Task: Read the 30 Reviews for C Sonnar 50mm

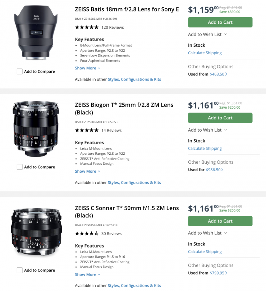Action: coord(111,233)
